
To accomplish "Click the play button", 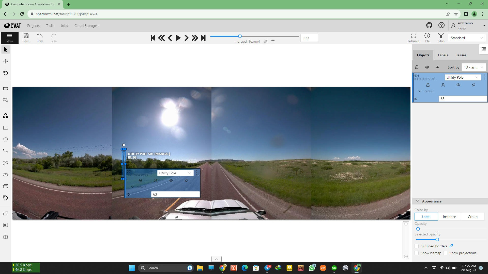I will 178,38.
